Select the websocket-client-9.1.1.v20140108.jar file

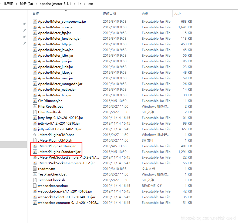(67, 197)
